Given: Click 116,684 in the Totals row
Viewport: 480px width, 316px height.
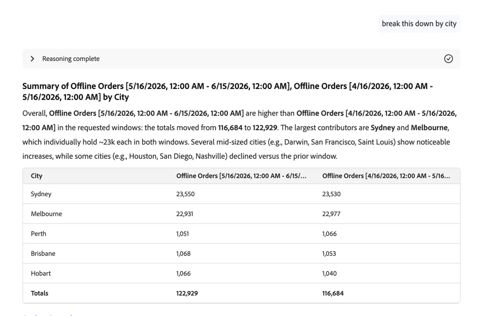Looking at the screenshot, I should 333,293.
